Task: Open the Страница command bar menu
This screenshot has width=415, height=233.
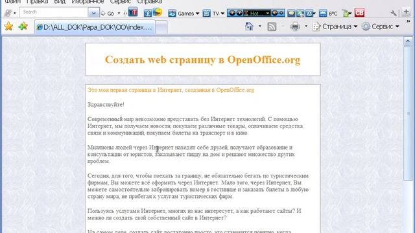Action: [335, 27]
